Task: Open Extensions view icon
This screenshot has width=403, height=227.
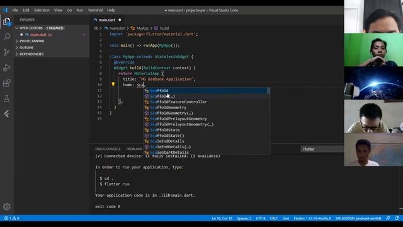Action: coord(7,83)
